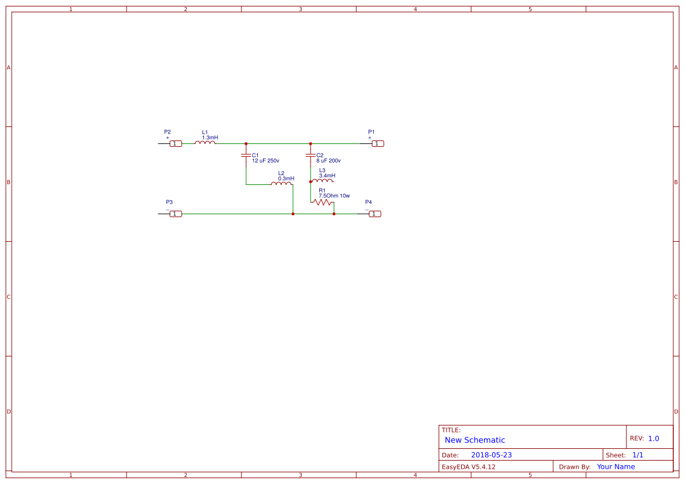Select the L1 inductor coil symbol

click(x=205, y=142)
